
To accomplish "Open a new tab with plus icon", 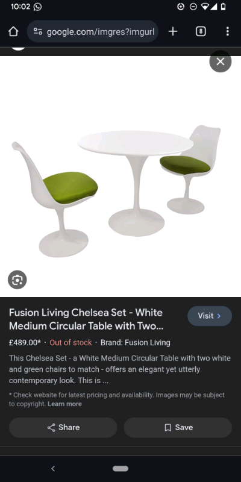I will tap(173, 31).
